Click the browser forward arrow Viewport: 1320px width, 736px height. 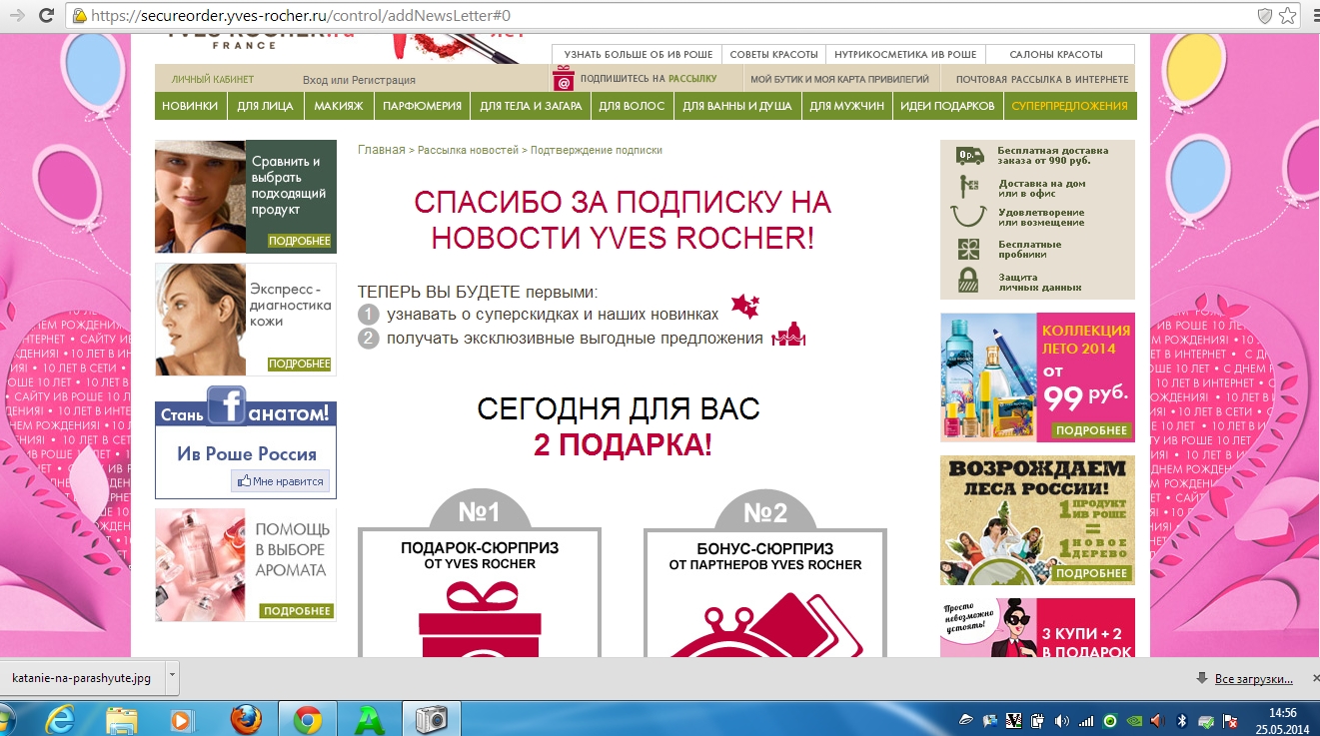tap(17, 16)
